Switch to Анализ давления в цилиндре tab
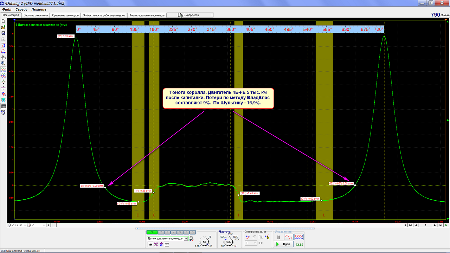This screenshot has height=253, width=450. (x=147, y=15)
